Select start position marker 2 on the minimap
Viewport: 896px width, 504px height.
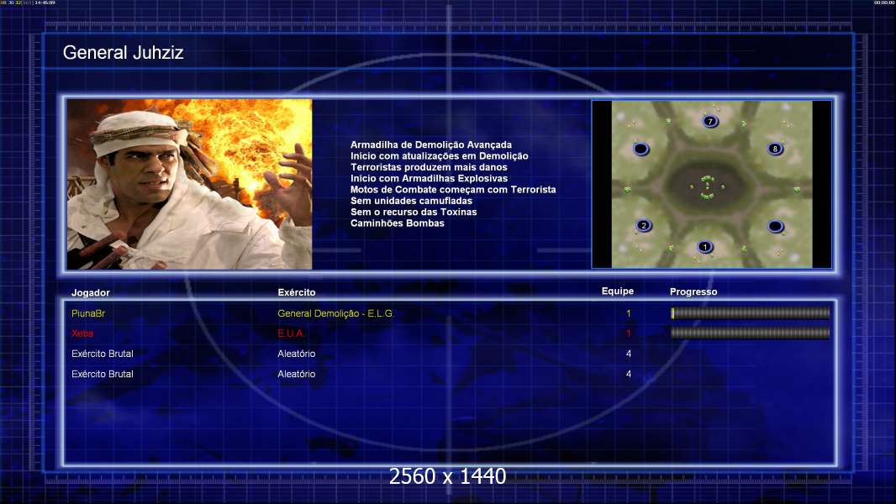point(644,225)
